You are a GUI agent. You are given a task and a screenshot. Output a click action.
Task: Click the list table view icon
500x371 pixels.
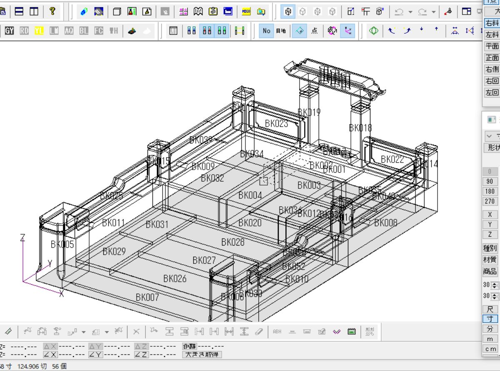tap(173, 31)
